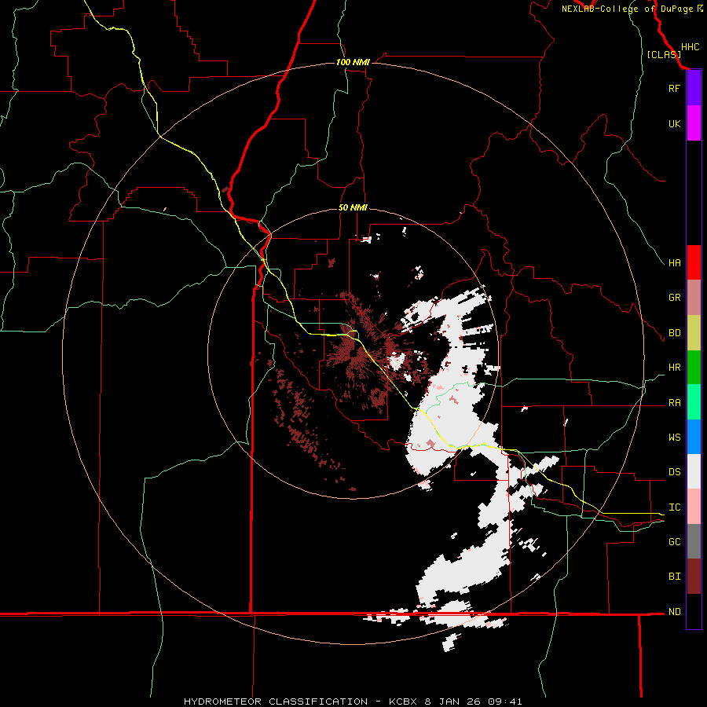Click the RF purple legend swatch
This screenshot has width=707, height=707.
coord(694,88)
